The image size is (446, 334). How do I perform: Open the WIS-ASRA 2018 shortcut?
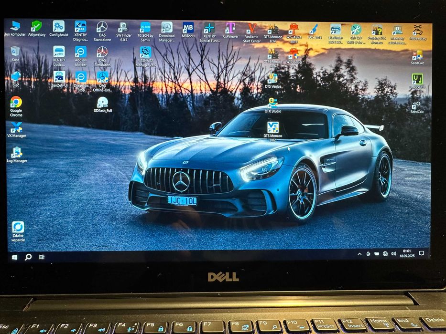click(294, 33)
